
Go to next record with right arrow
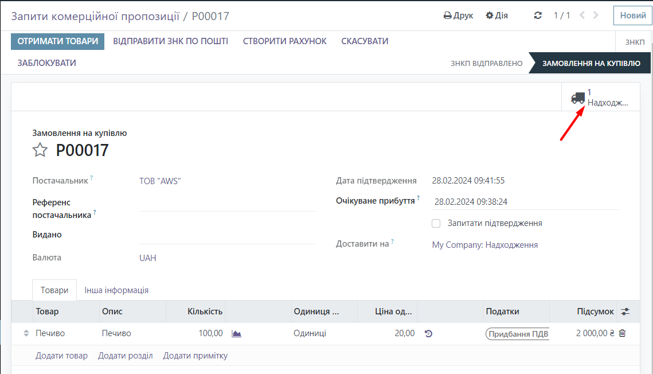596,15
